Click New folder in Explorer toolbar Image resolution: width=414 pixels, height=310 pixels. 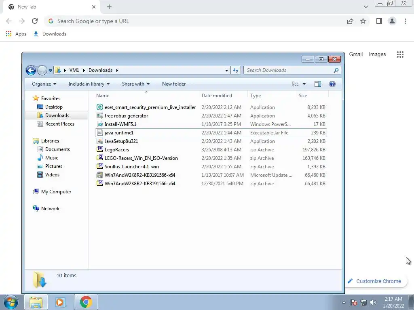174,84
